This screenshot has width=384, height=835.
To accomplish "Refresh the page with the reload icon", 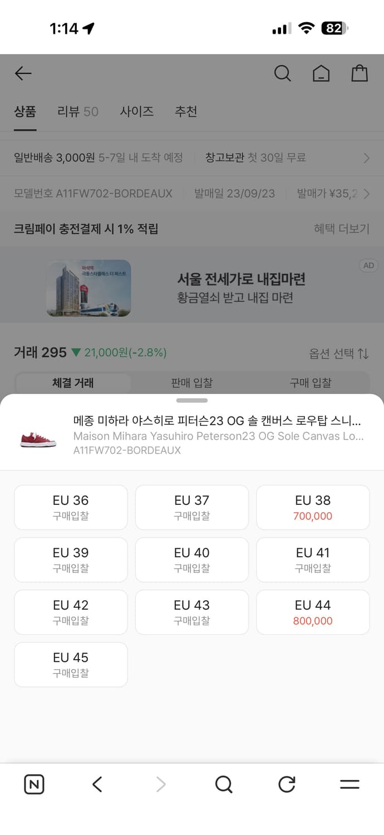I will pyautogui.click(x=287, y=784).
